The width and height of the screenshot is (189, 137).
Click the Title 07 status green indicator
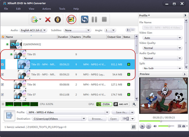tap(129, 94)
